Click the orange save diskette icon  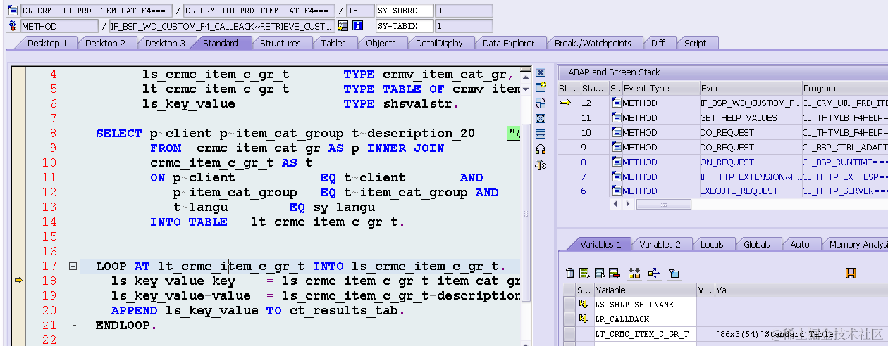click(851, 273)
